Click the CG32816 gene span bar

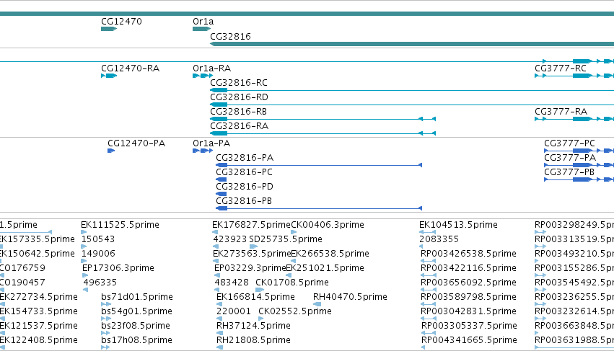pos(412,44)
